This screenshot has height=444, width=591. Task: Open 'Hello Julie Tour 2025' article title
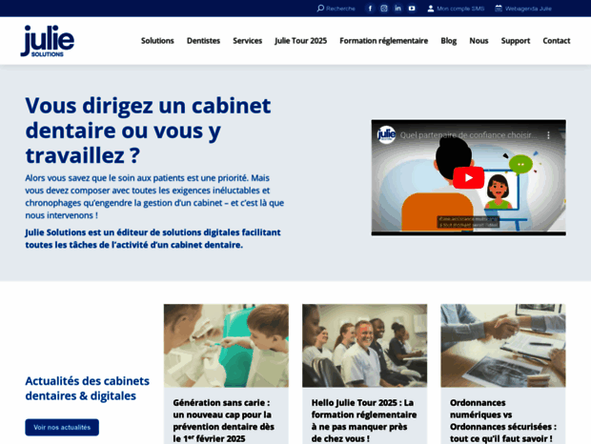[364, 420]
